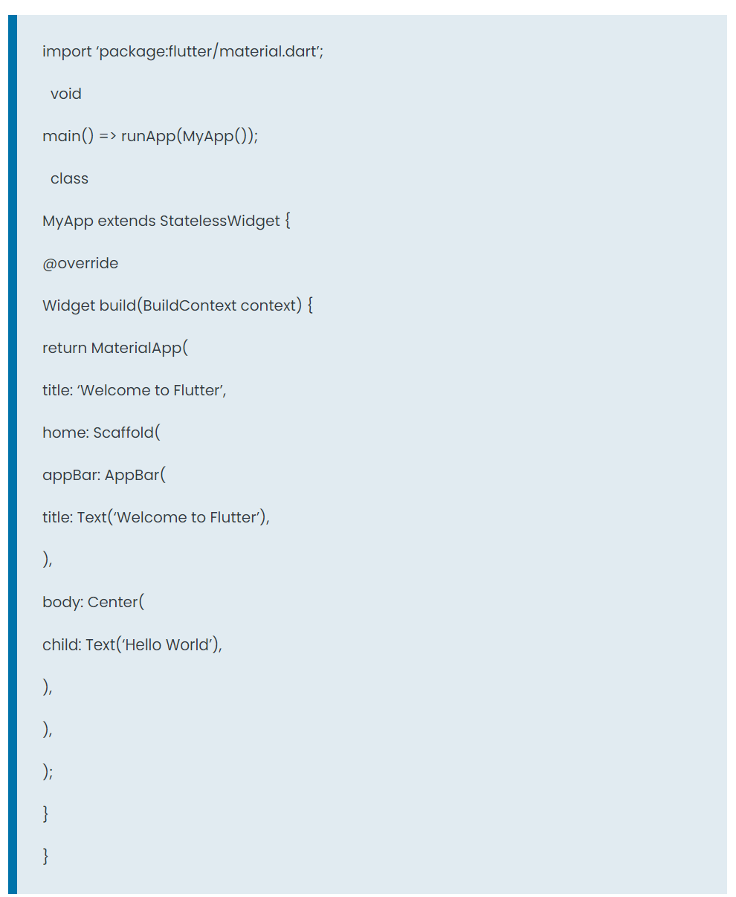Click the child: Text('Hello World') line
The image size is (736, 897).
tap(132, 645)
